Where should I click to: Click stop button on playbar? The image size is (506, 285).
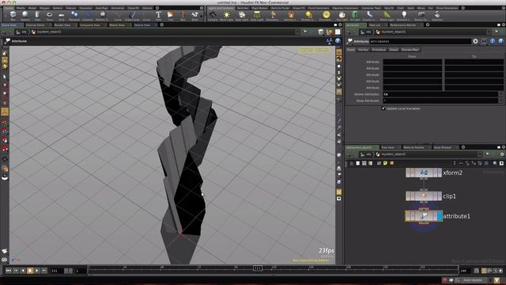(x=30, y=271)
